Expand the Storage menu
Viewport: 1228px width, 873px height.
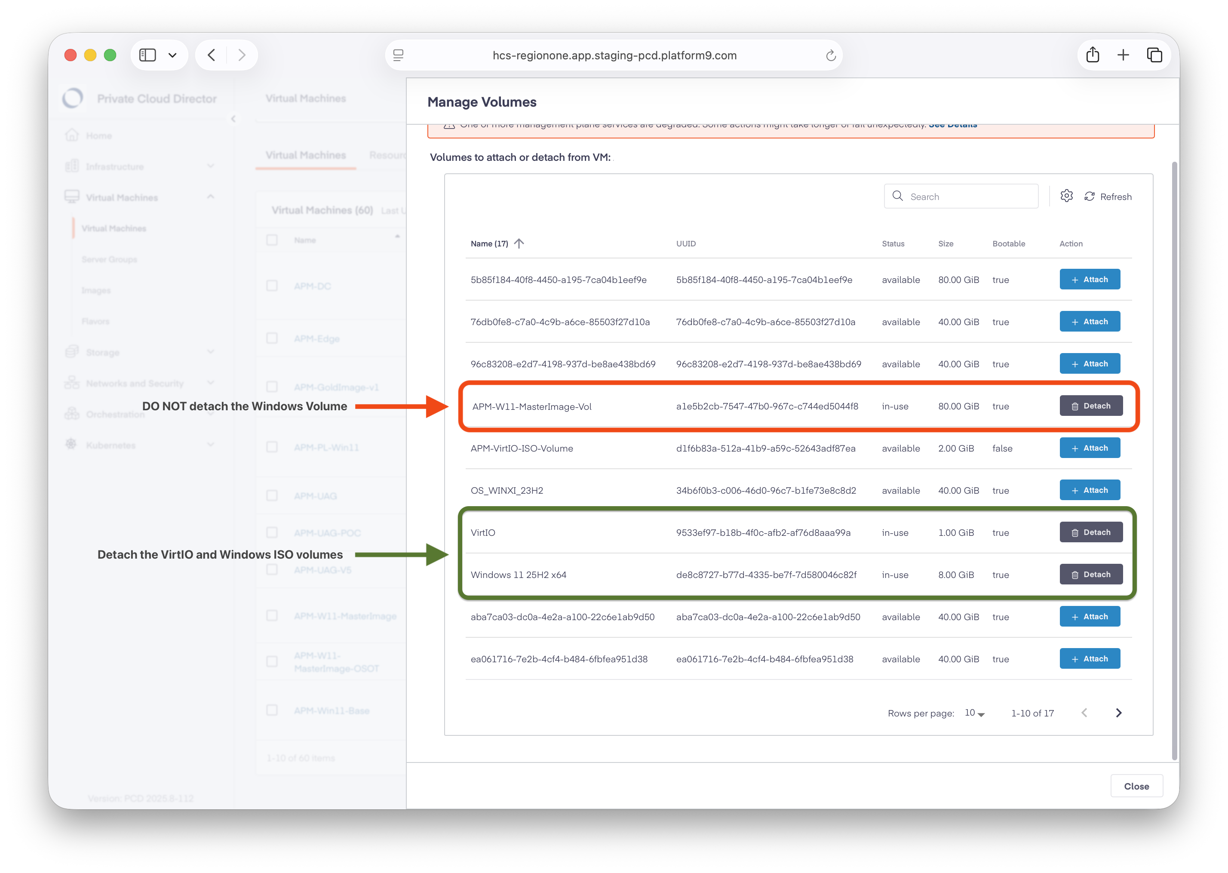point(211,352)
